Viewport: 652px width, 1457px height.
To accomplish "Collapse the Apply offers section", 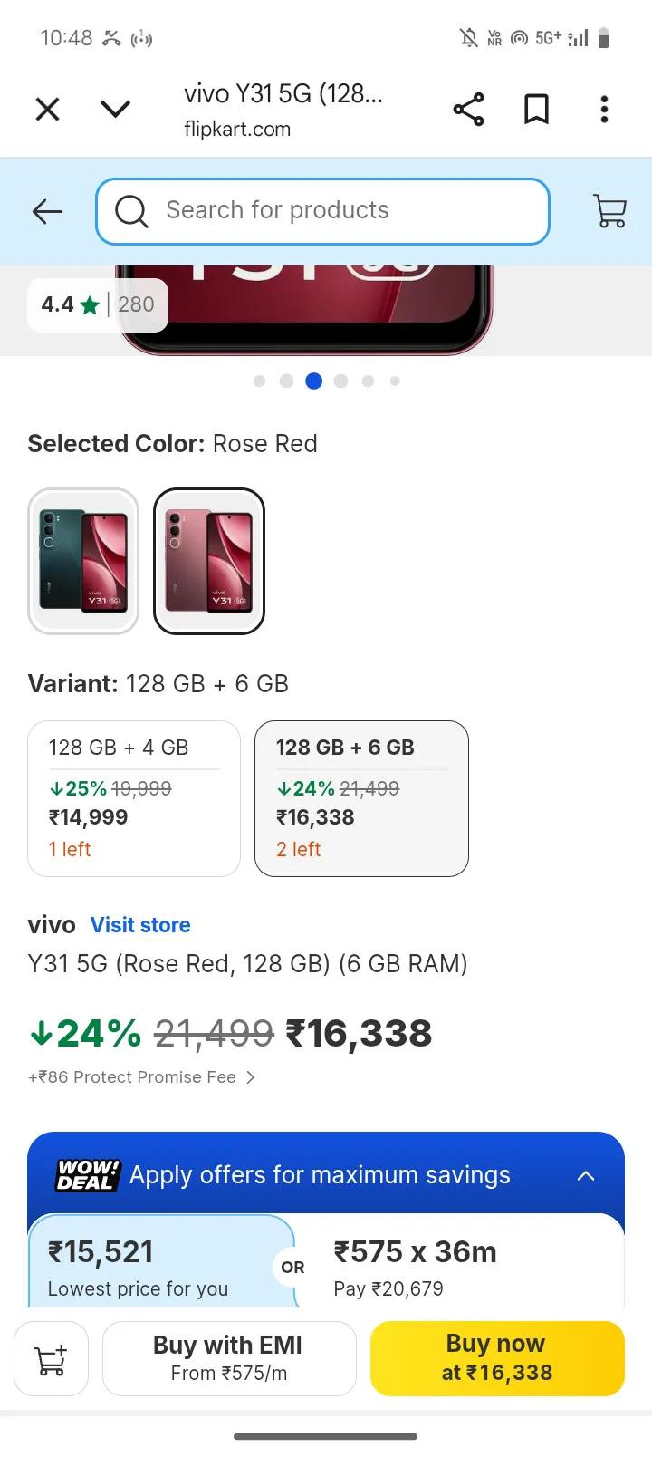I will 587,1175.
